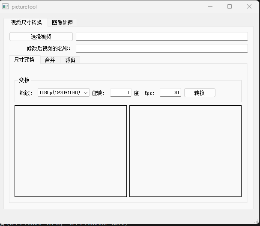Click the 变换 group box label
260x226 pixels.
[24, 80]
